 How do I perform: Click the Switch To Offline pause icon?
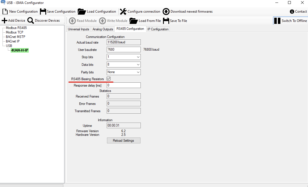(x=277, y=21)
